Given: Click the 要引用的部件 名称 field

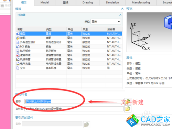Looking at the screenshot, I should tap(52, 124).
